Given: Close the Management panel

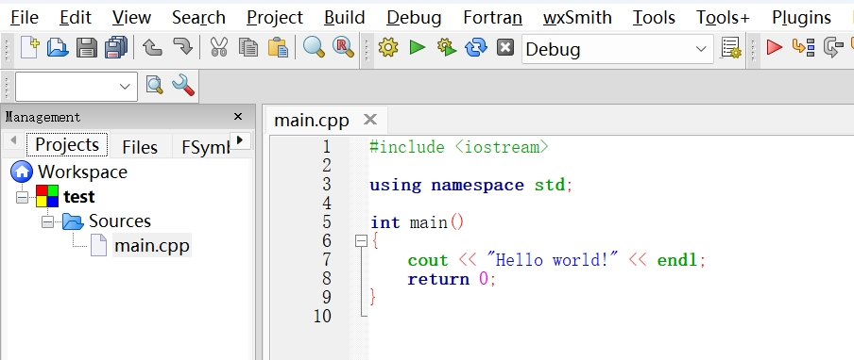Looking at the screenshot, I should pyautogui.click(x=237, y=117).
